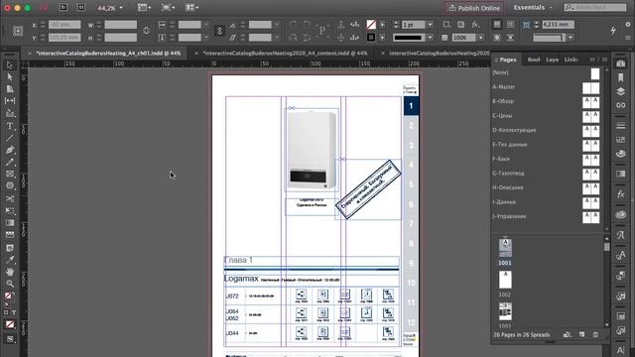Image resolution: width=635 pixels, height=357 pixels.
Task: Click the stroke color swatch in control bar
Action: (x=371, y=38)
